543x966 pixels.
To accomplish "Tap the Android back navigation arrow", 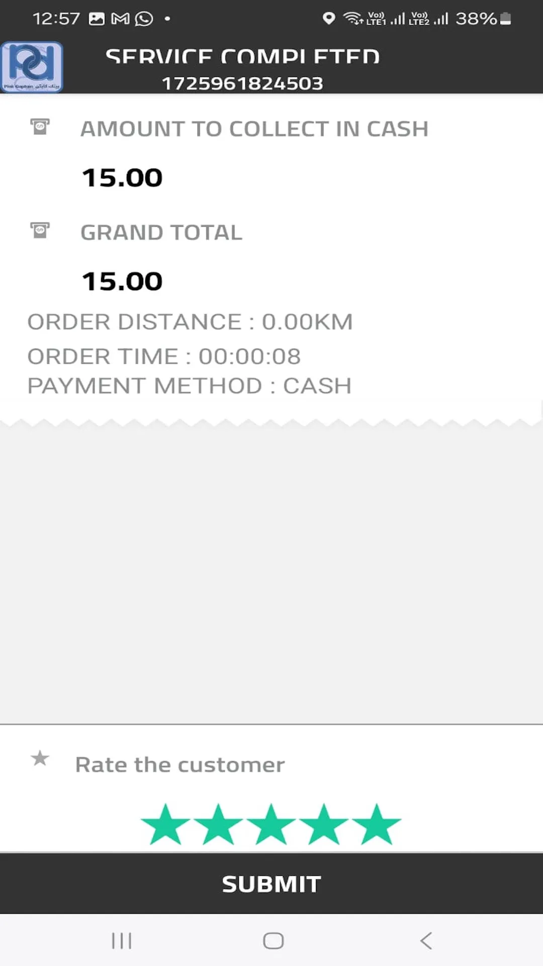I will (x=426, y=940).
